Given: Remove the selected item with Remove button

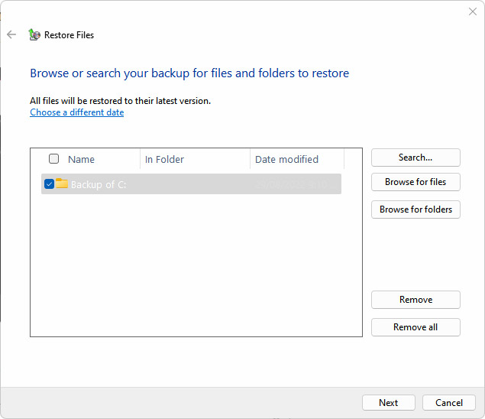Looking at the screenshot, I should tap(415, 300).
